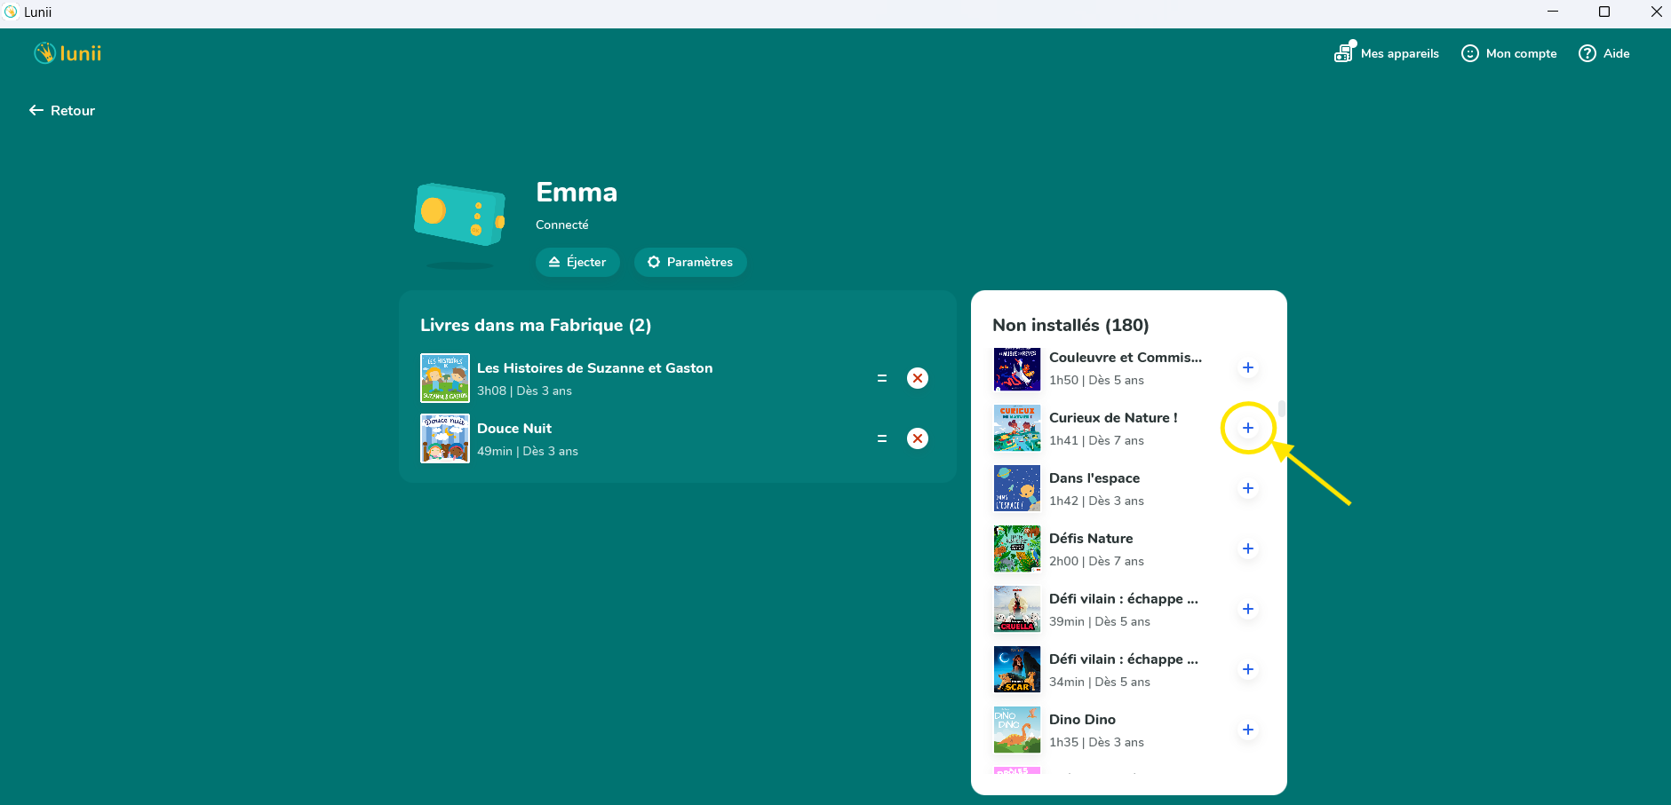Click the Douce Nuit cover thumbnail

(x=445, y=438)
